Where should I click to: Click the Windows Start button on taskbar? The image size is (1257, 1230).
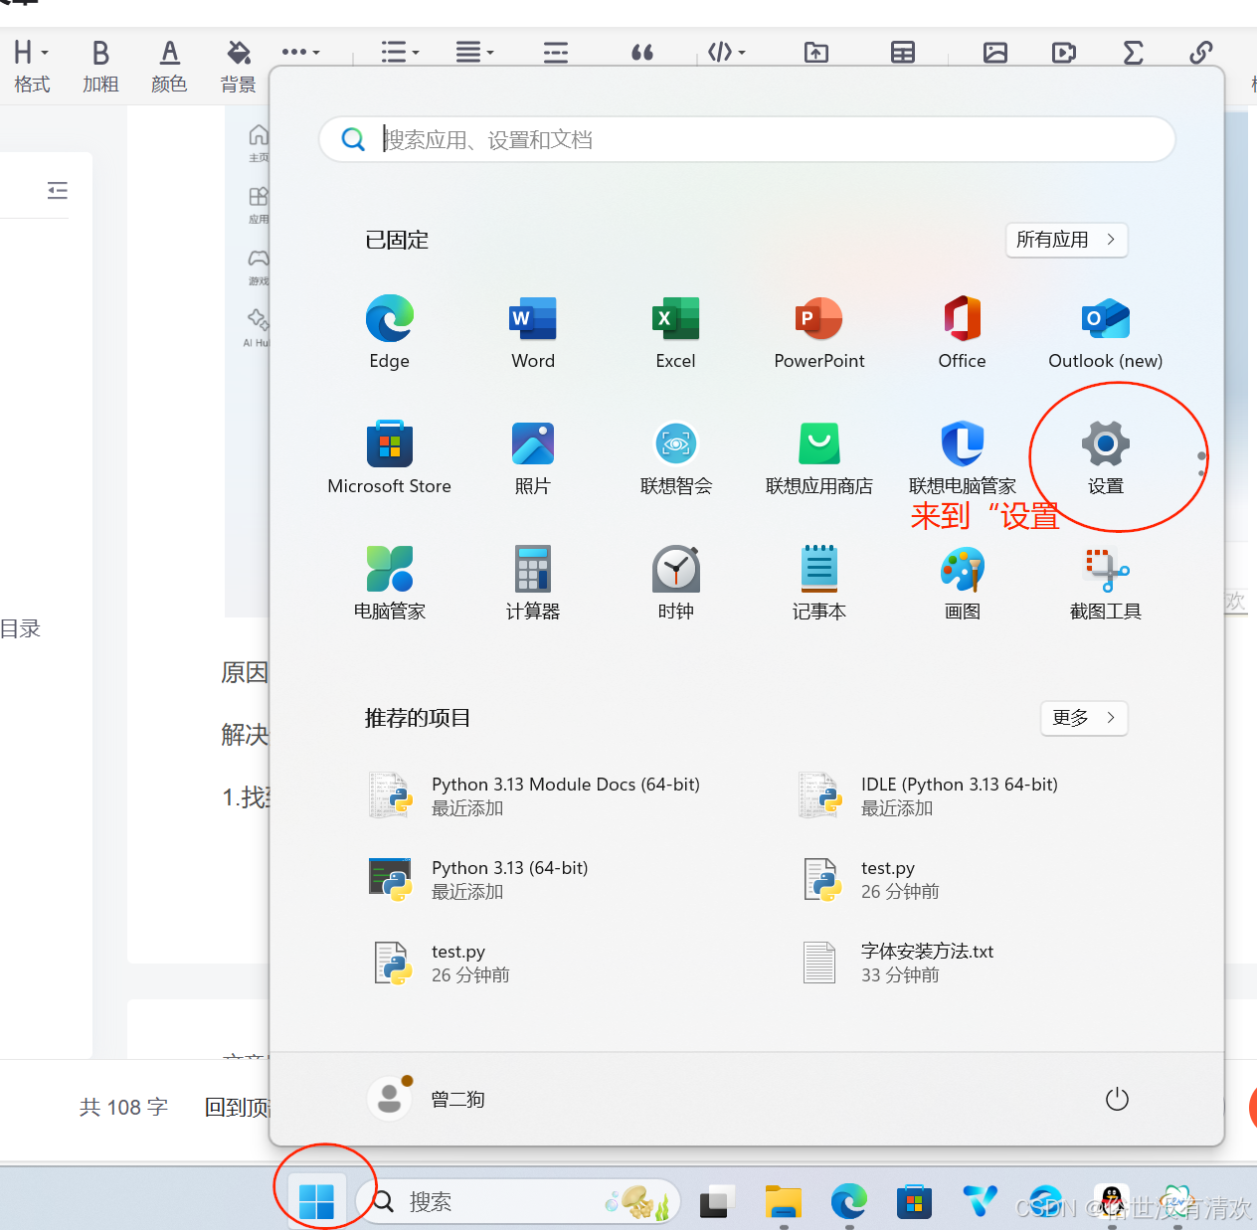click(x=316, y=1201)
